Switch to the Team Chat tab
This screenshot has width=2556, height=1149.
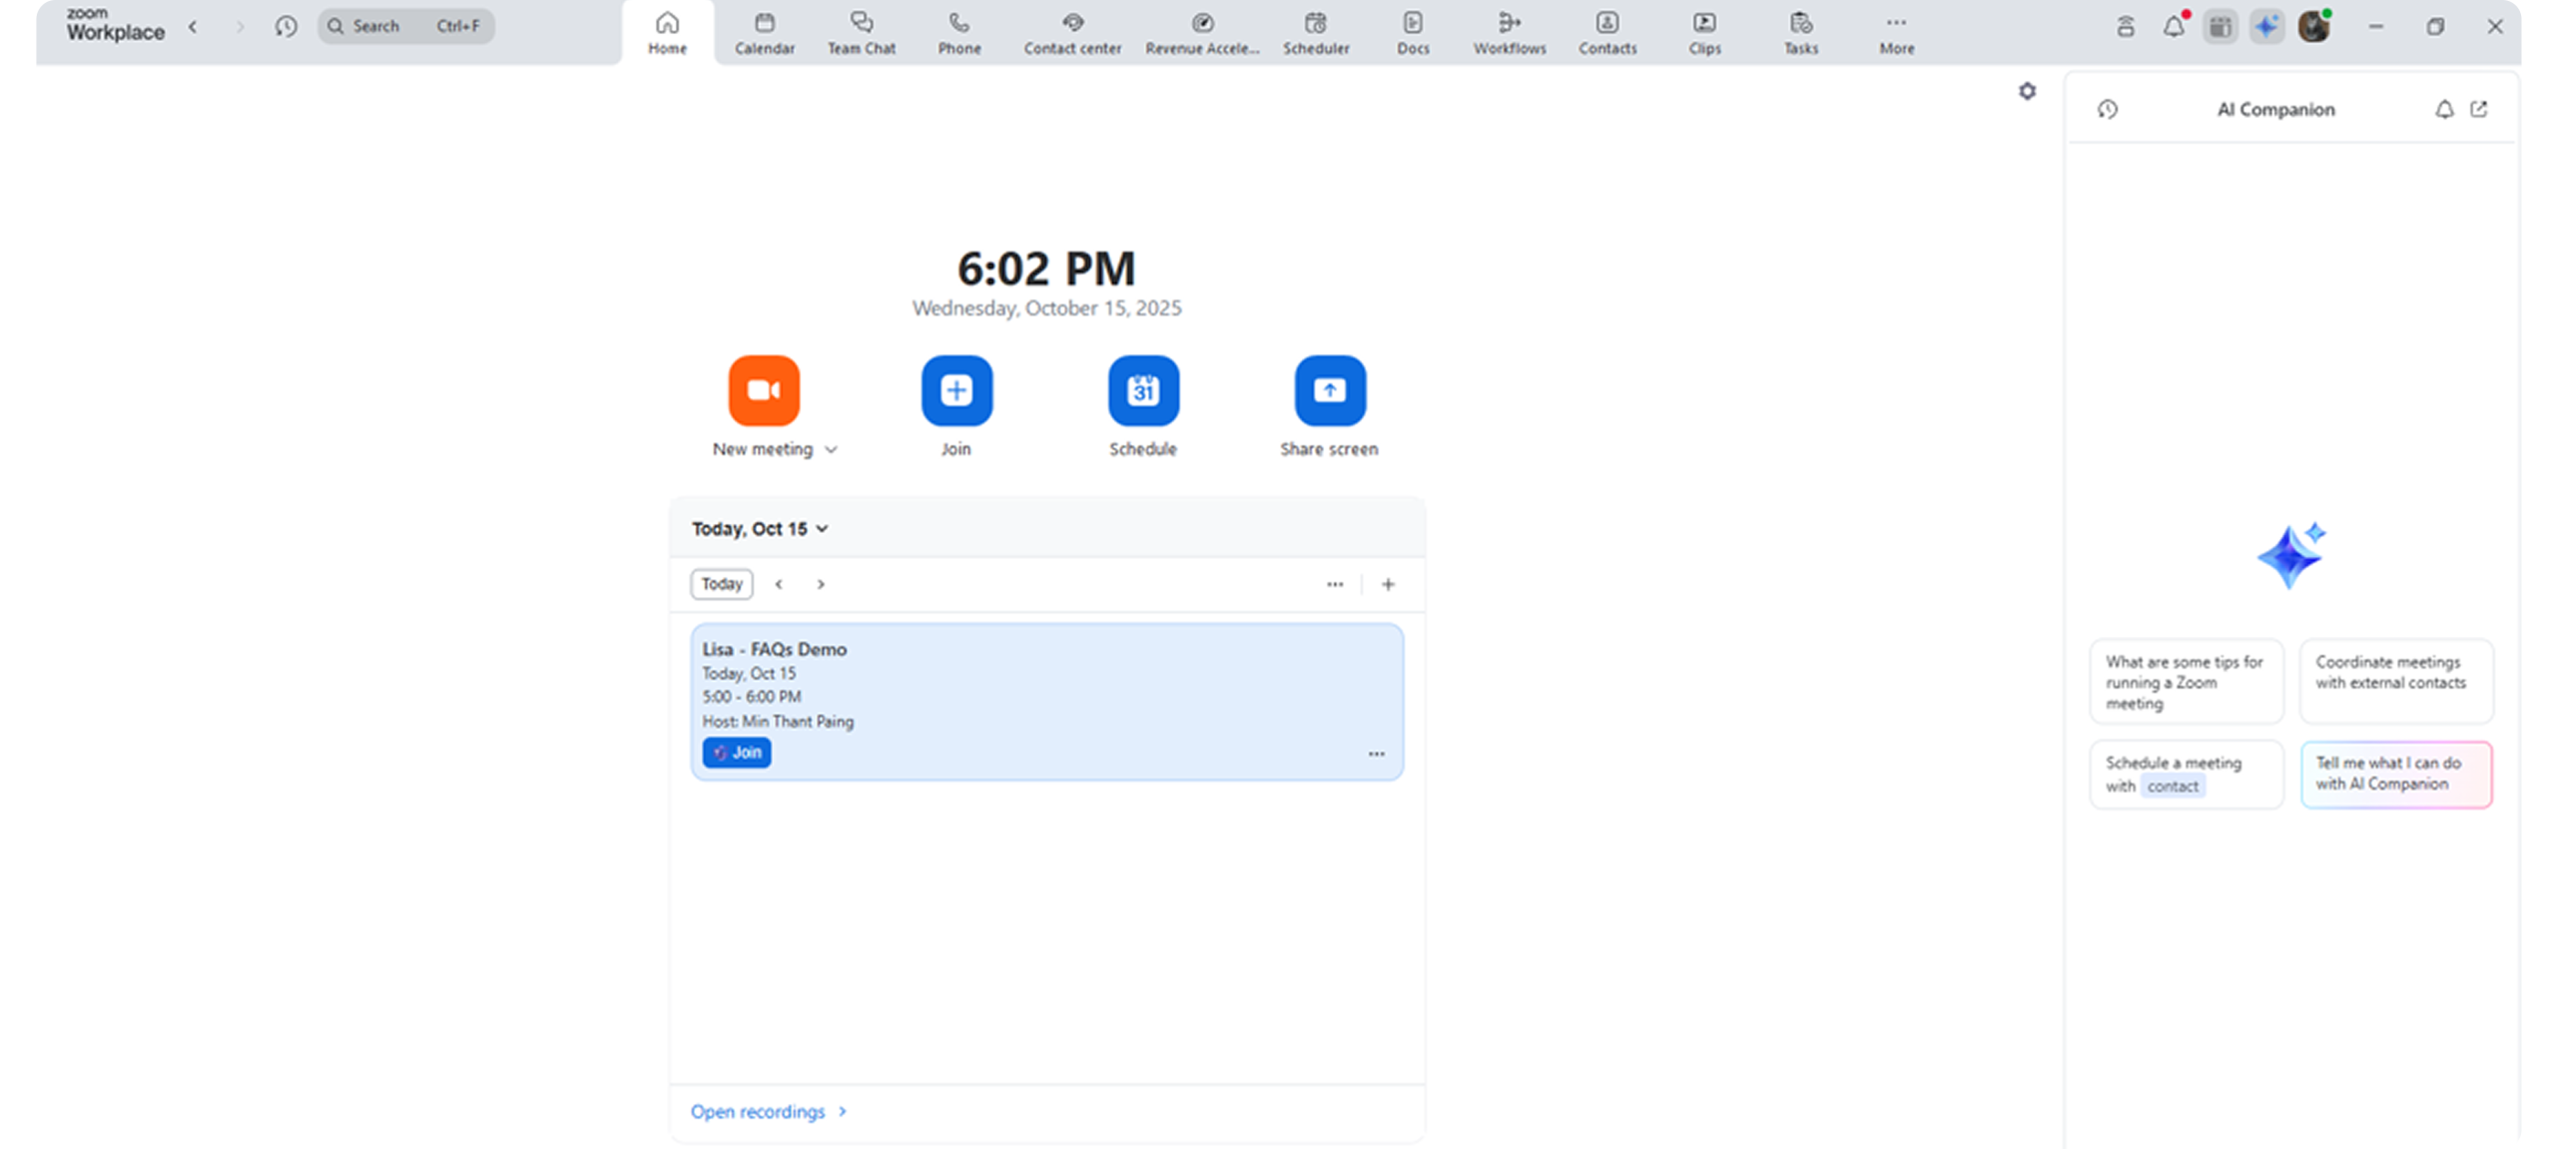pos(861,33)
